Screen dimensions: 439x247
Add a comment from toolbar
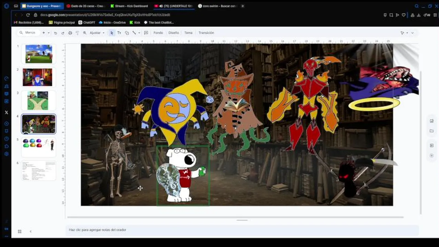146,33
